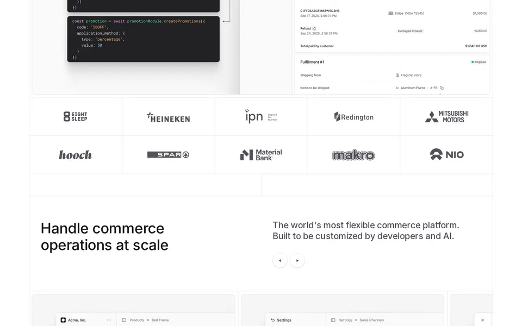Click the '-$260.00' refund amount
The image size is (522, 326).
pos(480,31)
